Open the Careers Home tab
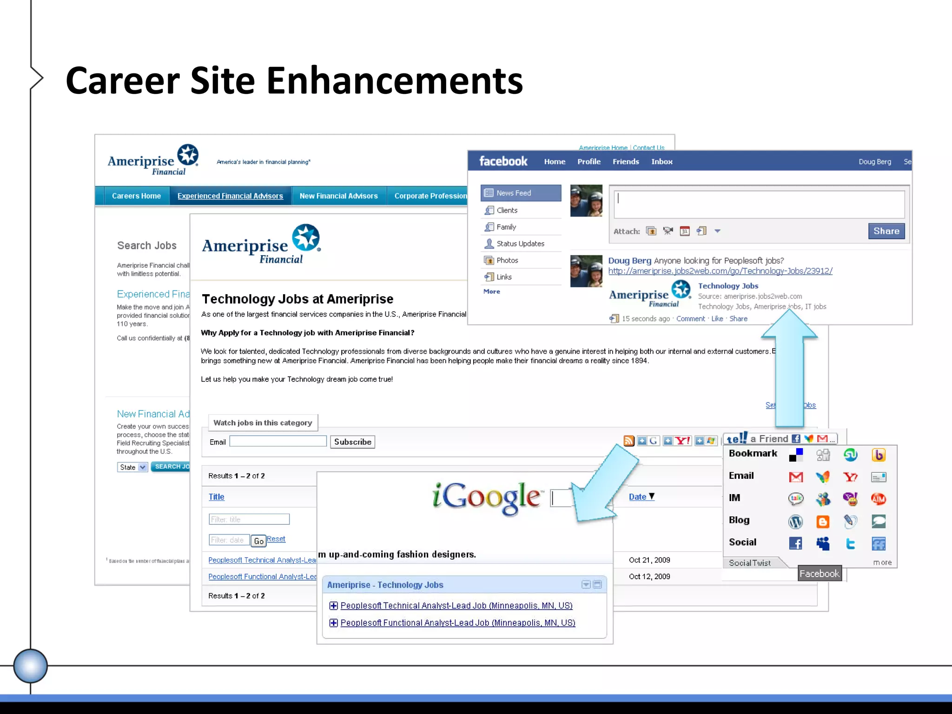The width and height of the screenshot is (952, 714). coord(136,196)
